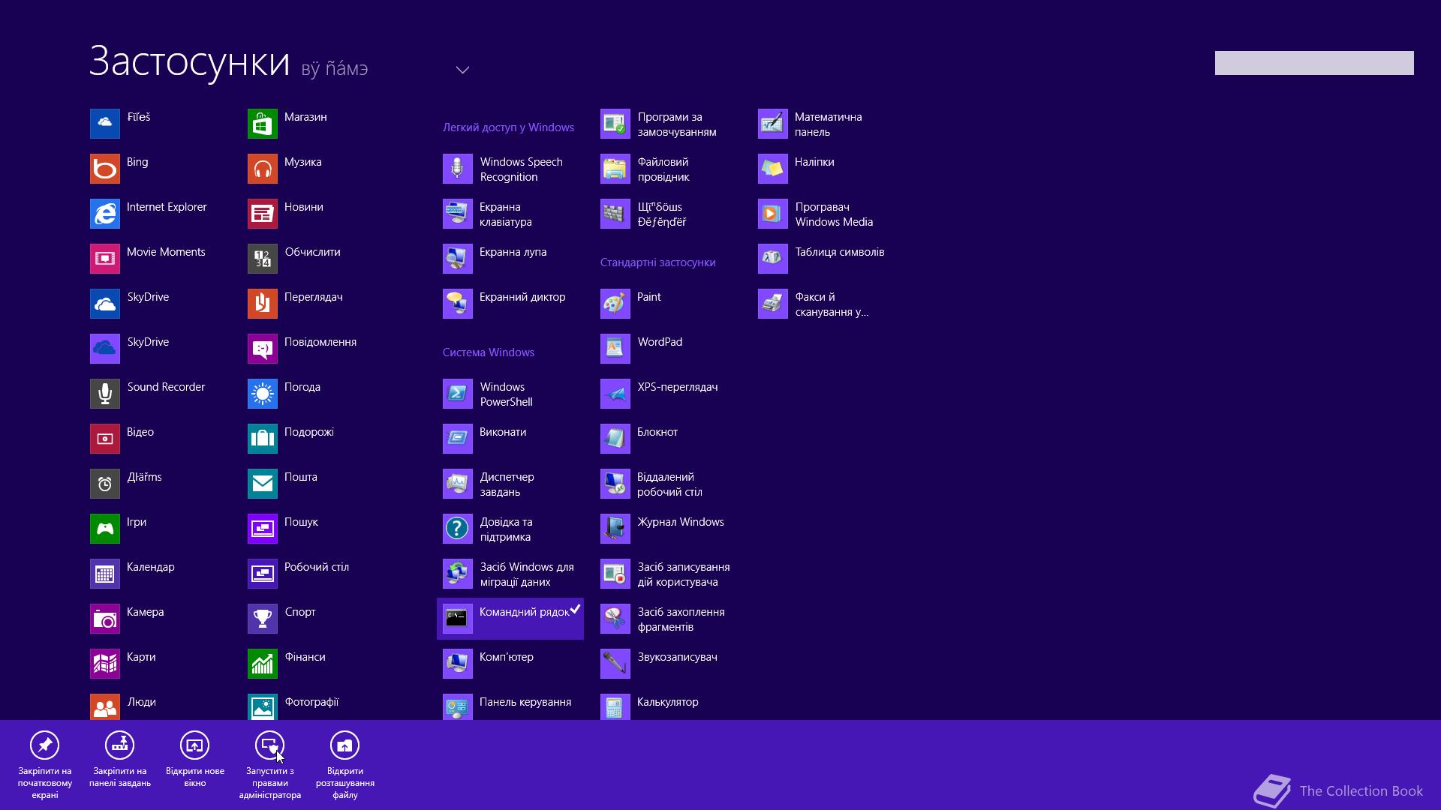Image resolution: width=1441 pixels, height=810 pixels.
Task: Open the Спорт trophy icon
Action: point(263,619)
